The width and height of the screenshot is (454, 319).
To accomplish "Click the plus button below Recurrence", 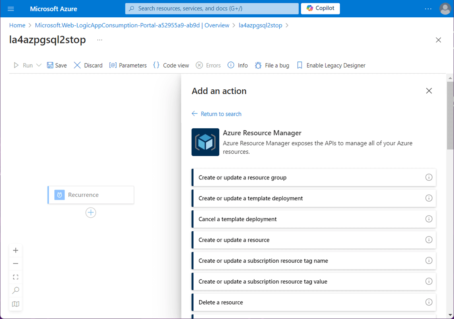I will pos(91,213).
